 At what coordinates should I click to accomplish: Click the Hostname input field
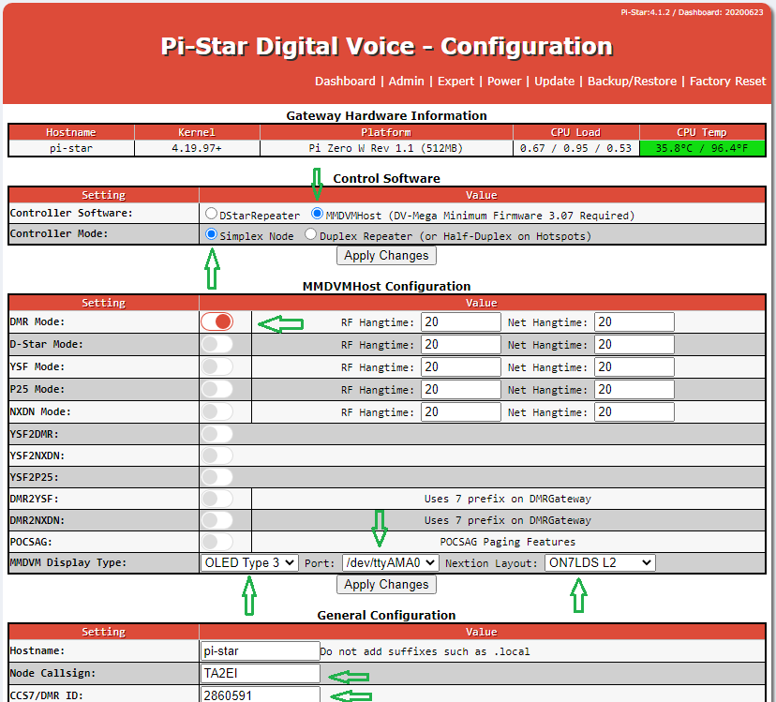tap(261, 651)
